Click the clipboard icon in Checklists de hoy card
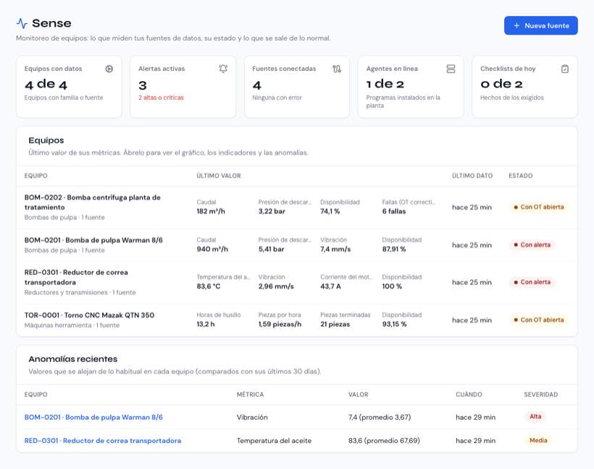The image size is (594, 469). click(x=565, y=69)
